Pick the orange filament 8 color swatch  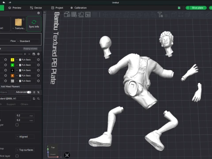(12, 76)
